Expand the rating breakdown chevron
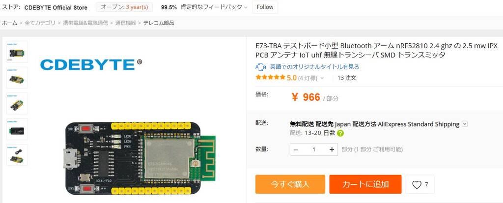 click(x=322, y=78)
